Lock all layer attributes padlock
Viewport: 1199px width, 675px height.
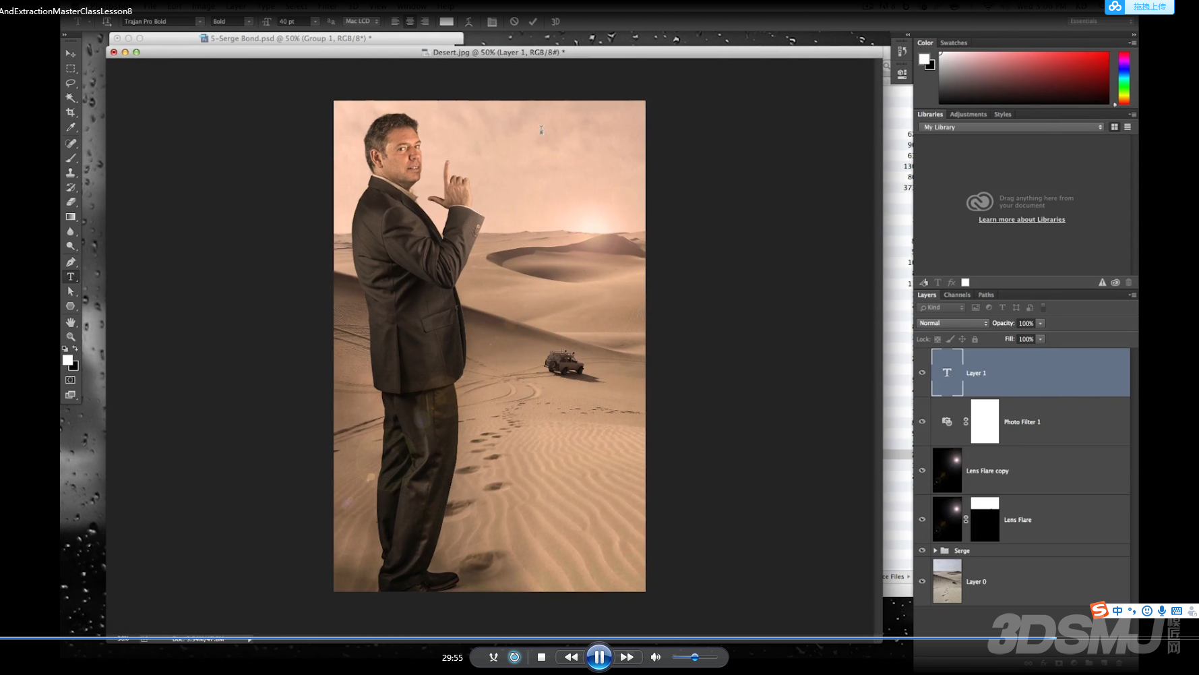point(975,339)
